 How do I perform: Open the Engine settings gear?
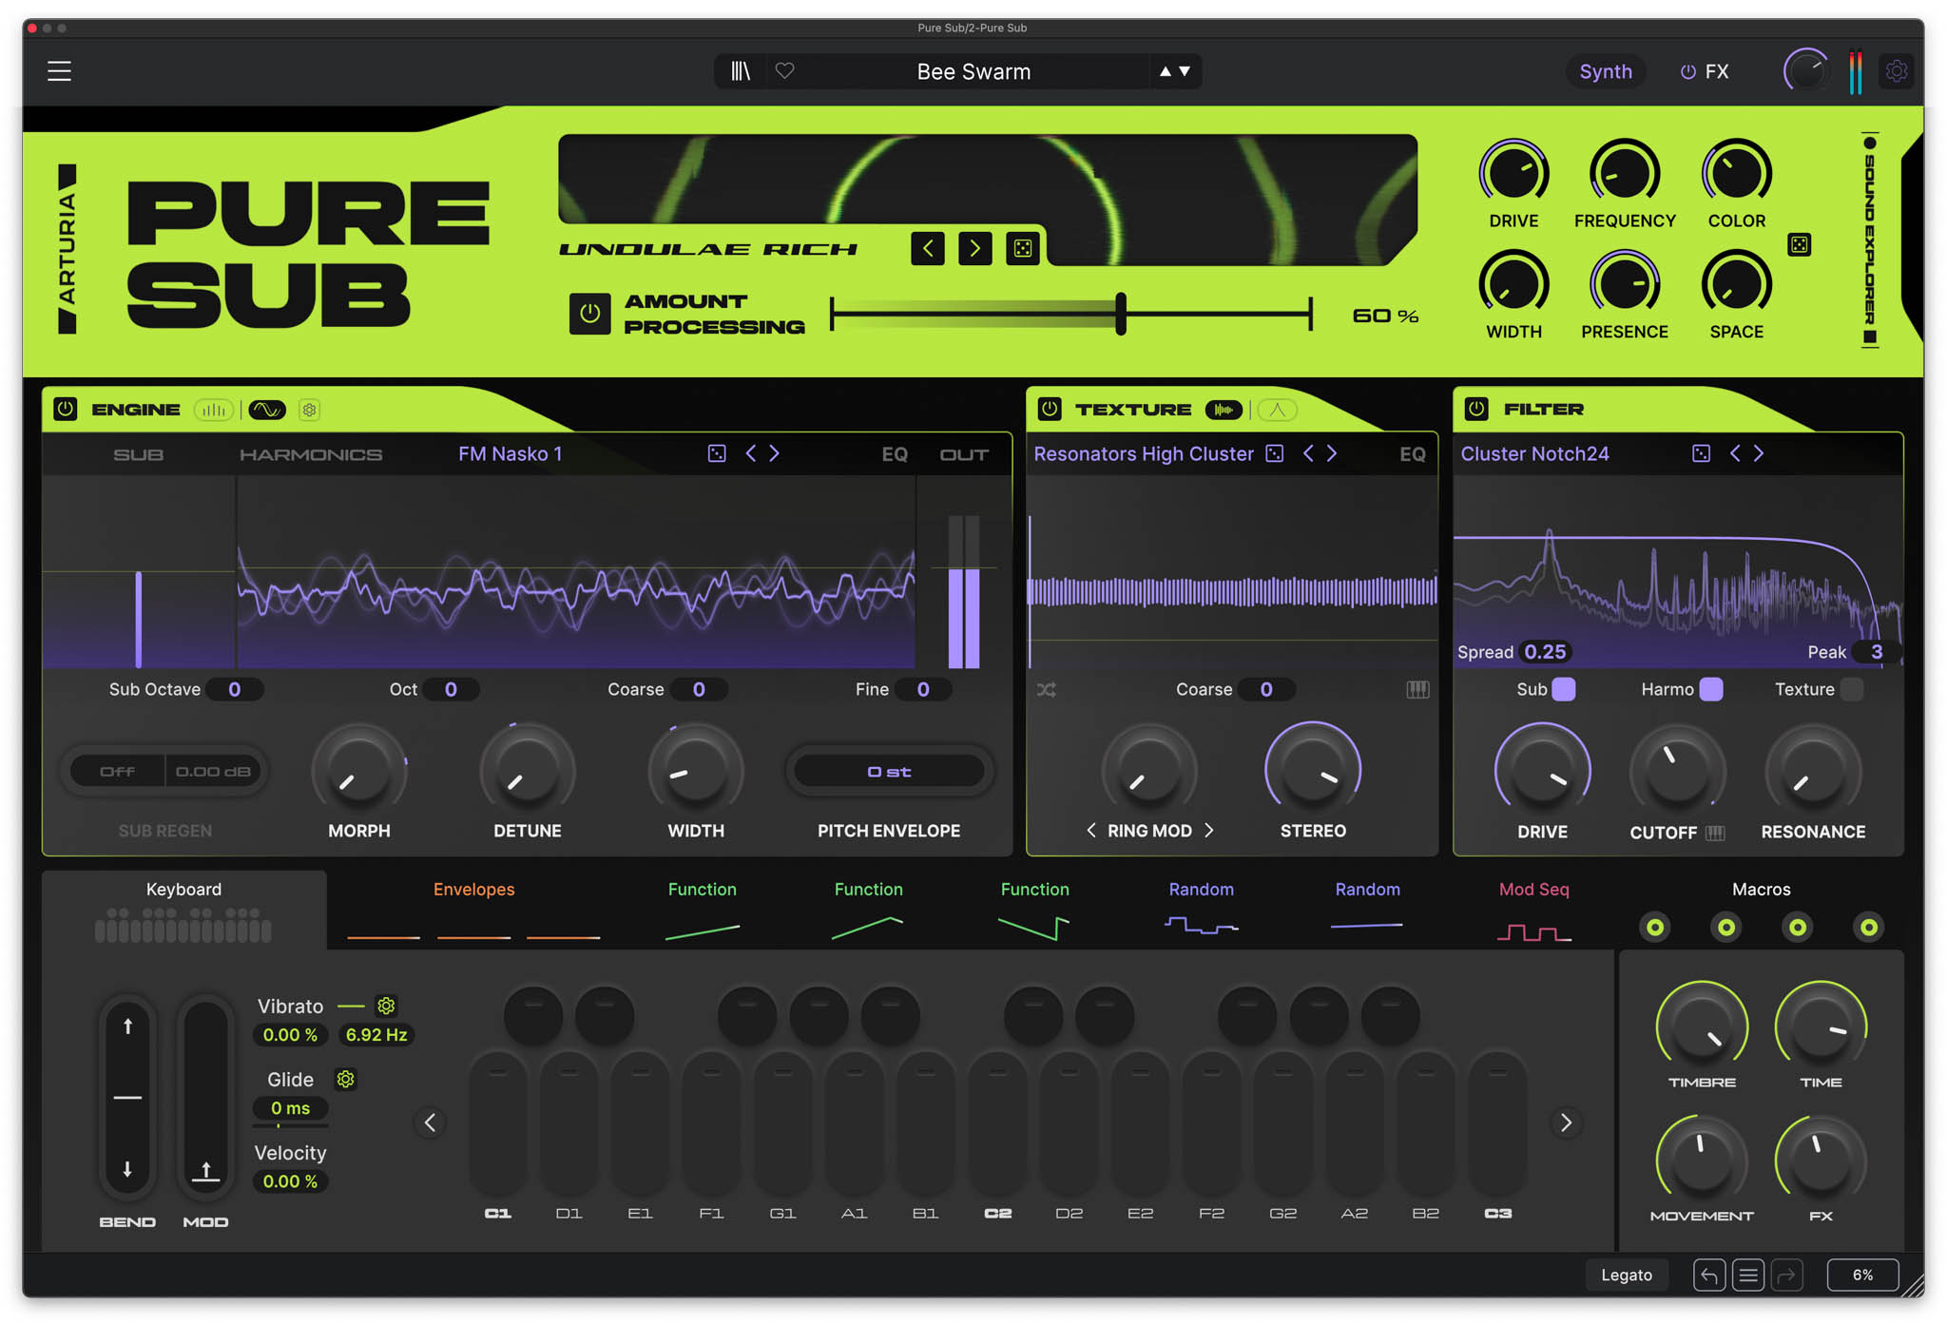(309, 410)
